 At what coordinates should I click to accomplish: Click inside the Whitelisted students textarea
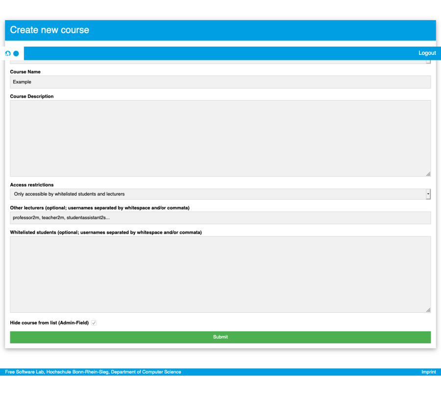tap(220, 274)
